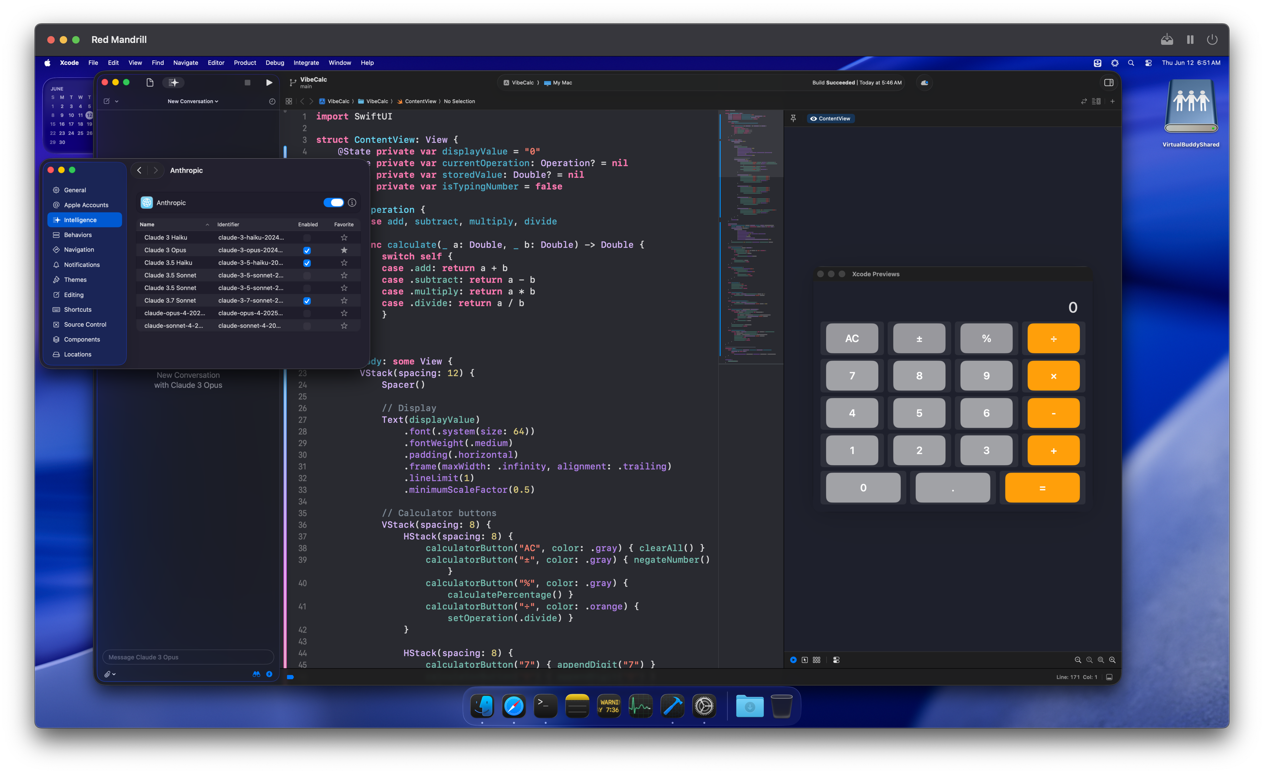Enable the claude-sonnet-4 checkbox
The image size is (1264, 774).
pos(307,326)
